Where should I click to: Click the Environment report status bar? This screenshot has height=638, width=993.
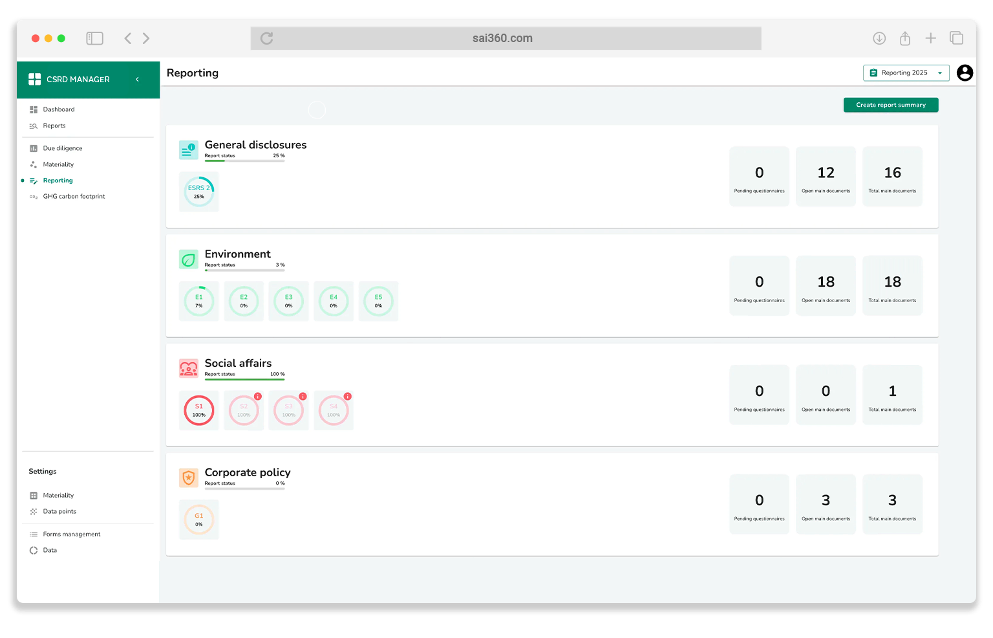click(244, 270)
